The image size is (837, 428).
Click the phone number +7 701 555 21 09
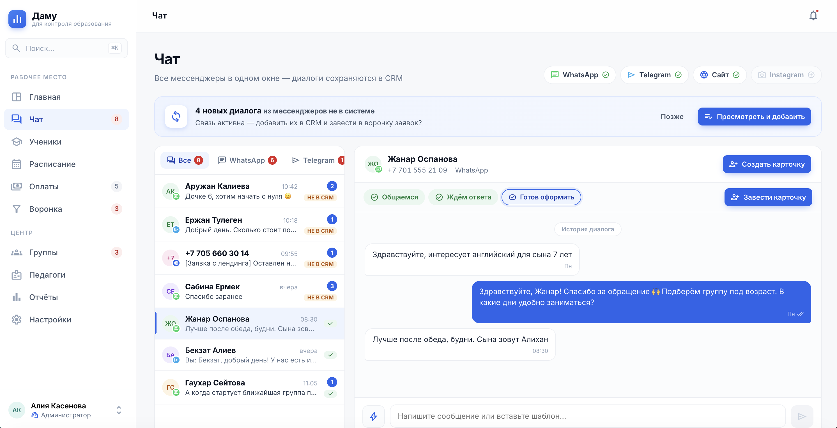click(x=417, y=170)
